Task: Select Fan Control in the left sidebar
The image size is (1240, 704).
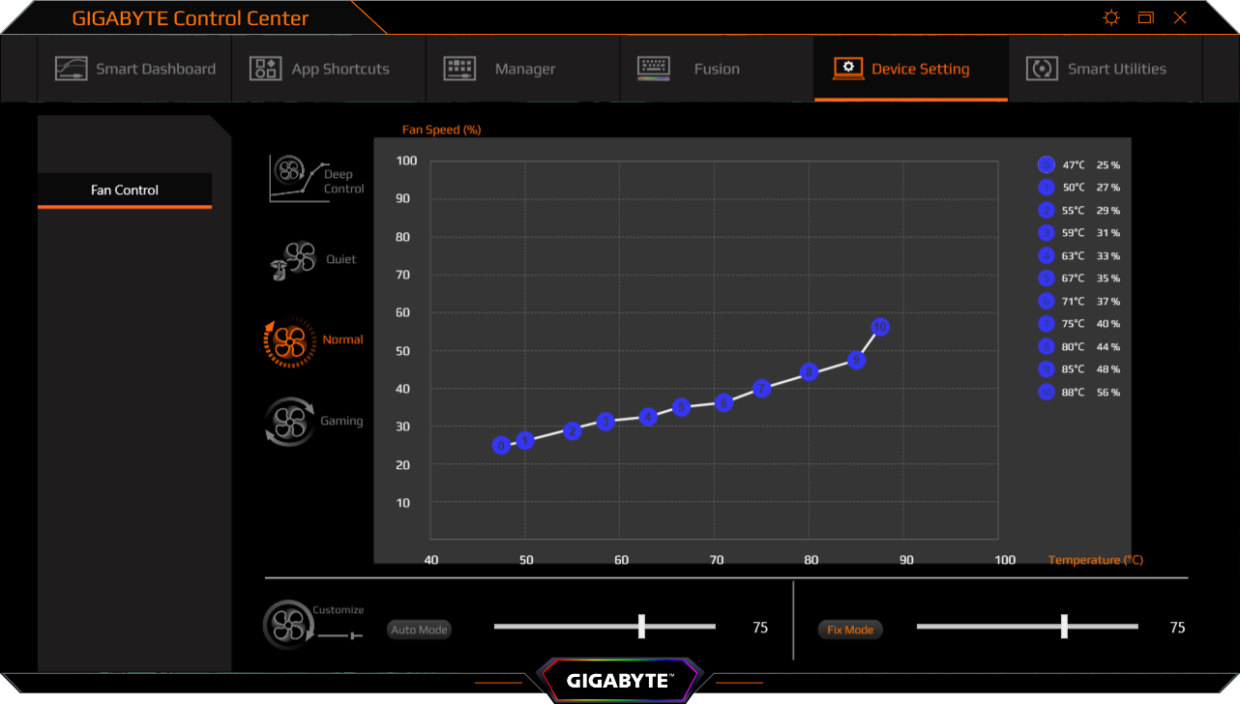Action: point(125,191)
